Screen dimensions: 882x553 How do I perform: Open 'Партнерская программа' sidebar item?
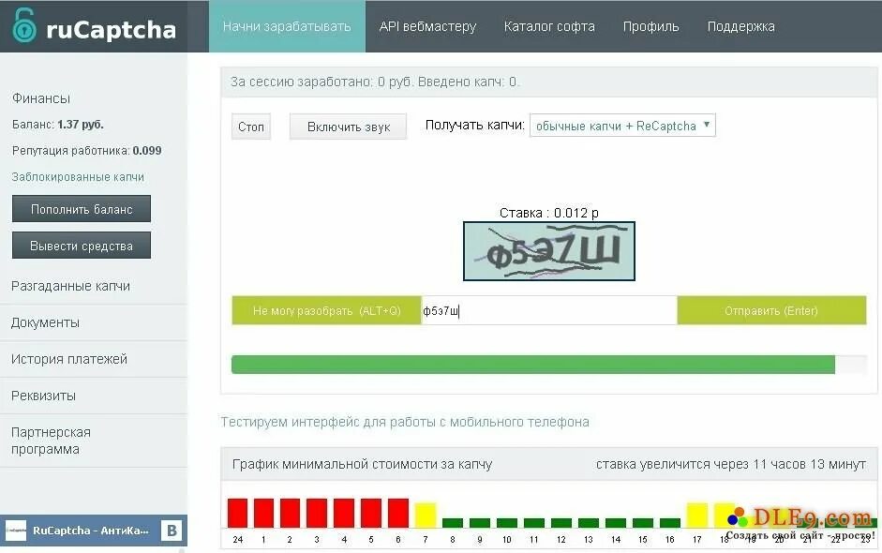pos(51,441)
